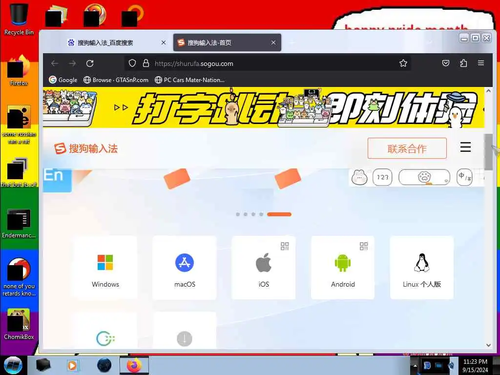Open the tracking protection shield icon
Image resolution: width=500 pixels, height=375 pixels.
tap(132, 63)
